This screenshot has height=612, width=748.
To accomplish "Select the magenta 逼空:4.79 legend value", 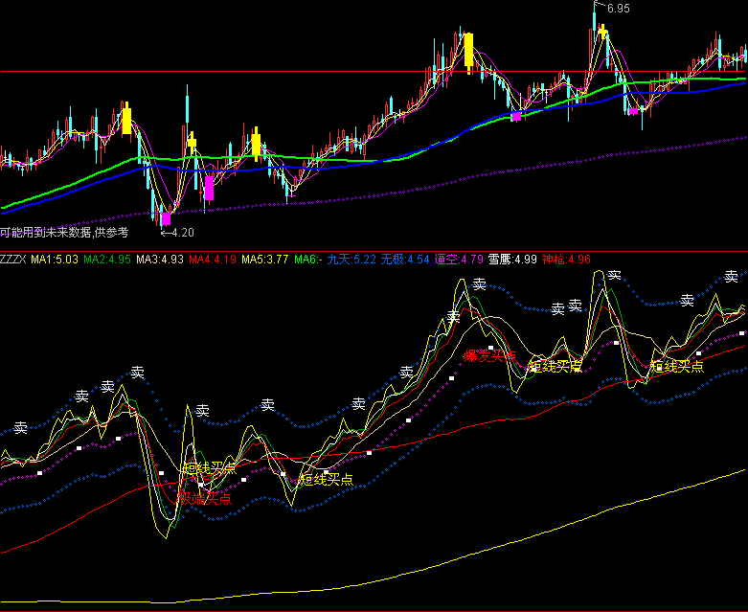I will (459, 260).
